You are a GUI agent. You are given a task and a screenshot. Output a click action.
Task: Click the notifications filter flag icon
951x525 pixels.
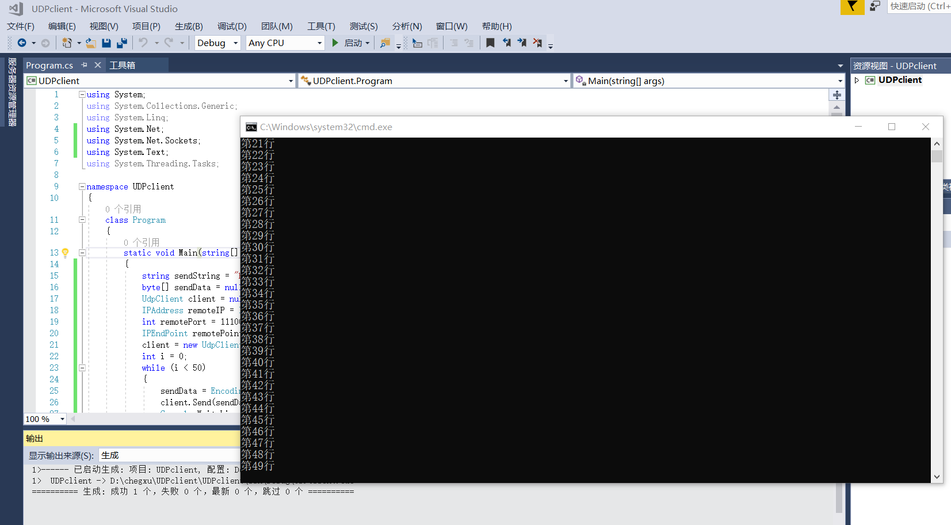[852, 7]
